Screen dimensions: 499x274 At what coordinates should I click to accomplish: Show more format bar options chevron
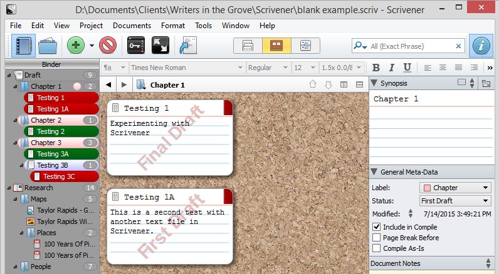[490, 68]
